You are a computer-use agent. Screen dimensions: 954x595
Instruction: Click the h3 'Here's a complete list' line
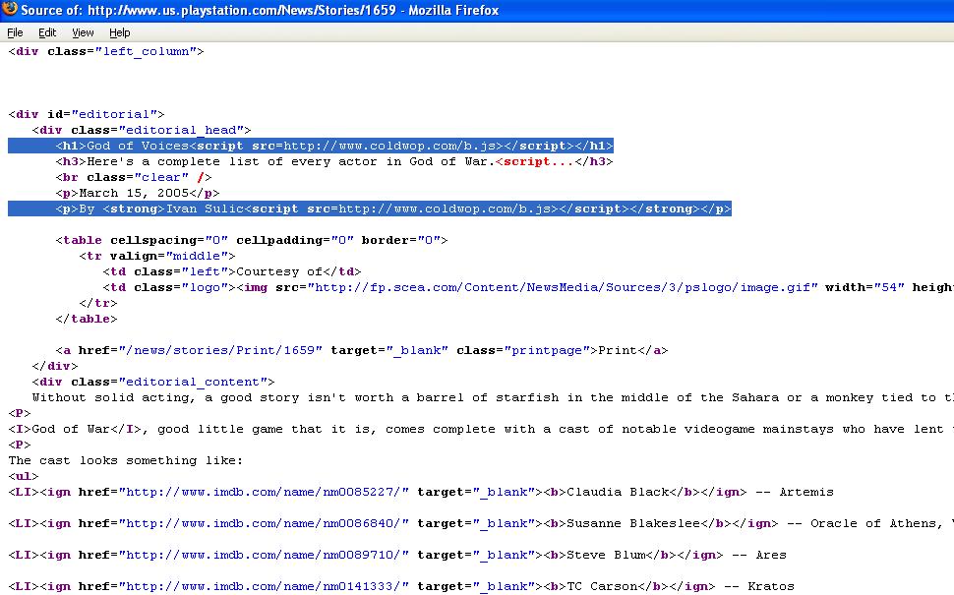(334, 162)
